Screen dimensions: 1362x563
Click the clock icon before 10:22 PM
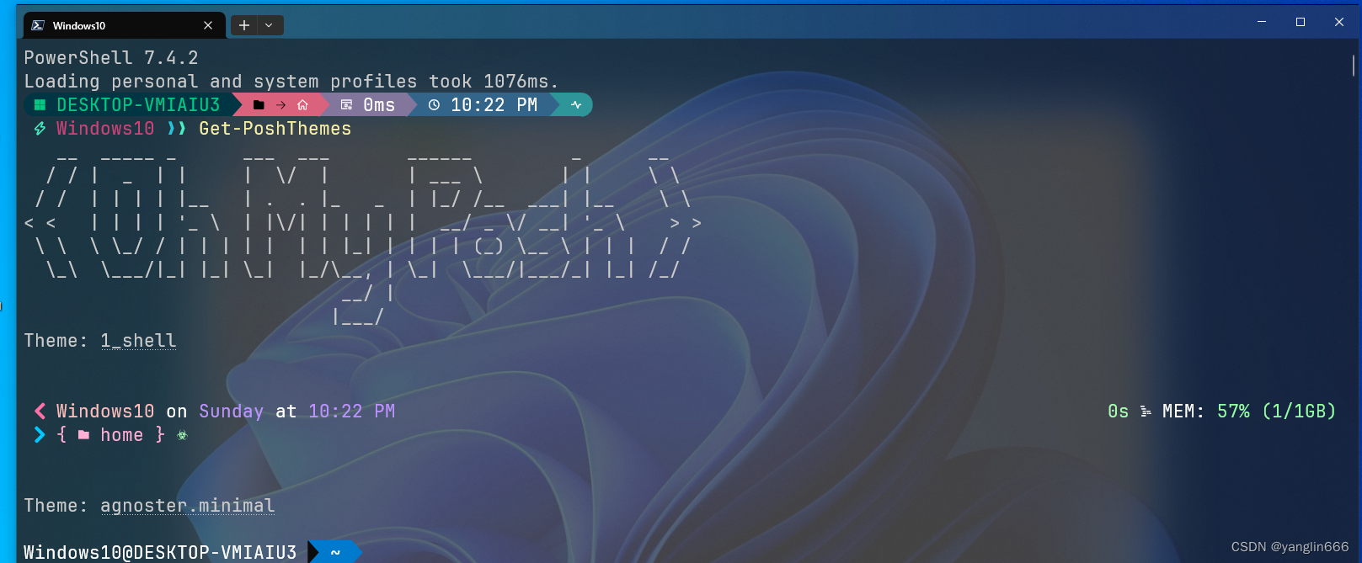click(434, 105)
